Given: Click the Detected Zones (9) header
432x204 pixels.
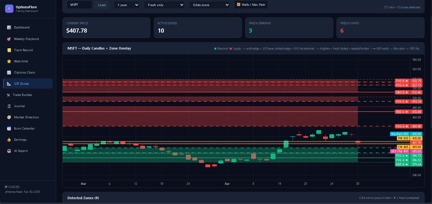Looking at the screenshot, I should click(83, 198).
